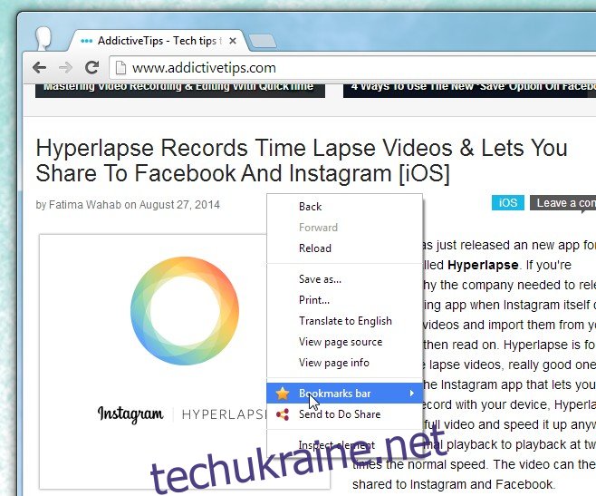The height and width of the screenshot is (496, 596).
Task: Select View page source
Action: (345, 342)
